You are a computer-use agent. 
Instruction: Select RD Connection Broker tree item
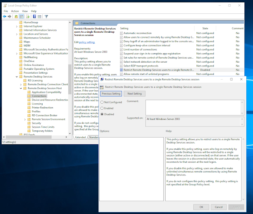pyautogui.click(x=45, y=115)
